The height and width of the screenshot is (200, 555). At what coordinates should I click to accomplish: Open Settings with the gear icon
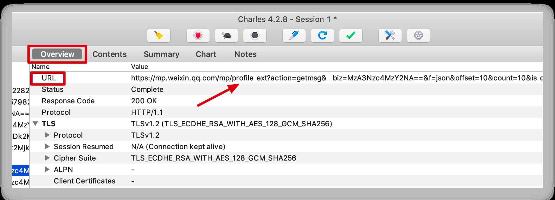click(419, 36)
